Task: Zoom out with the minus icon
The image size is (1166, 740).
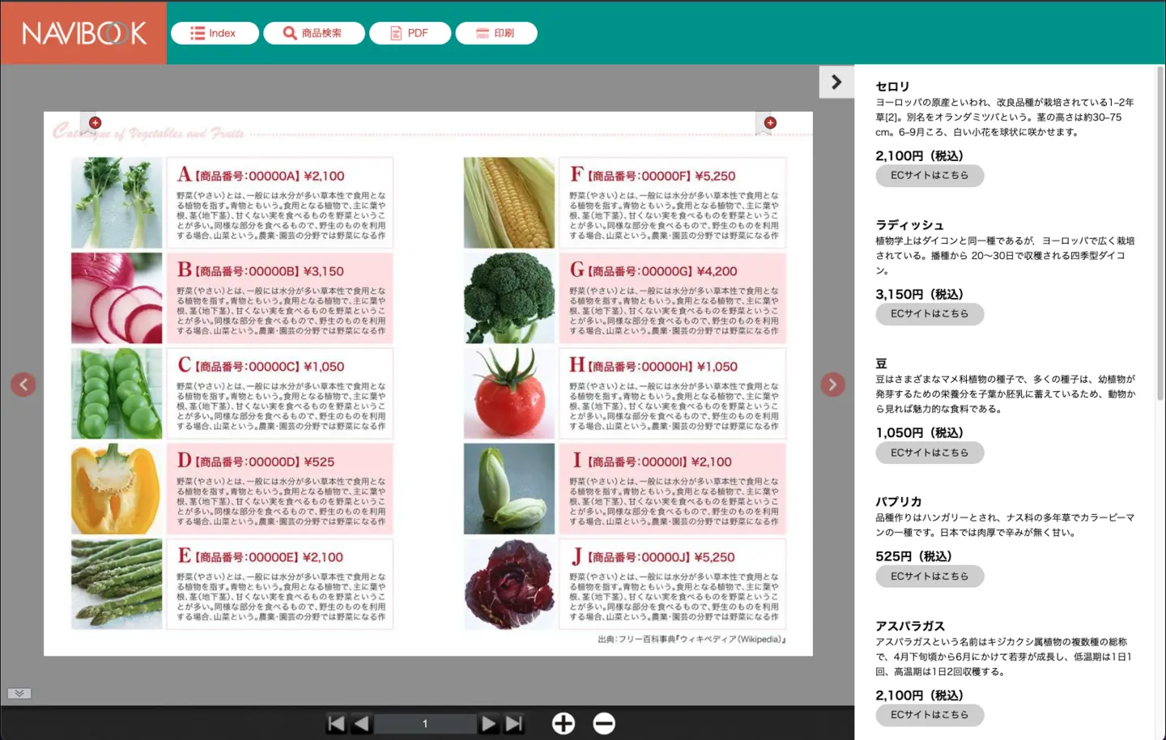Action: 604,723
